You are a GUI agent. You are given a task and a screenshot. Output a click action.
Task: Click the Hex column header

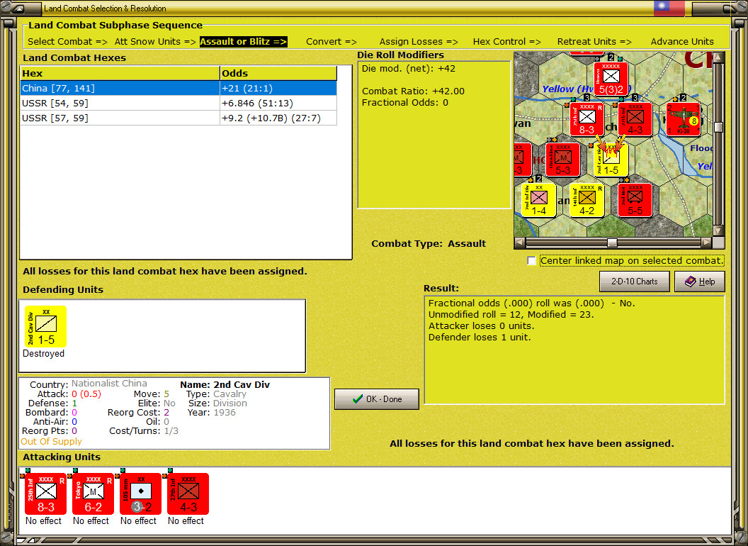(x=120, y=73)
